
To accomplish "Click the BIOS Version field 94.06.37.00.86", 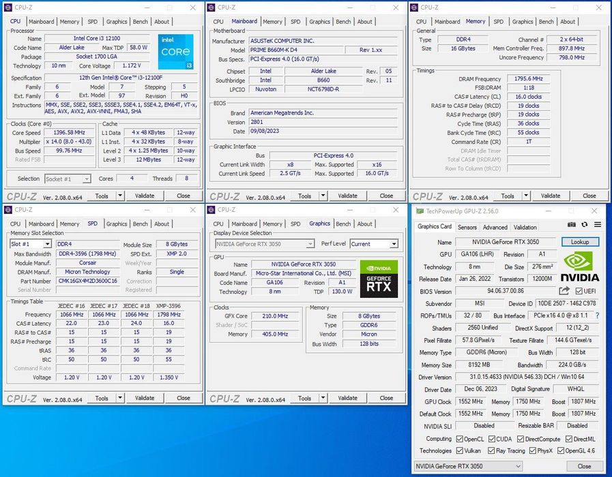I will click(506, 291).
